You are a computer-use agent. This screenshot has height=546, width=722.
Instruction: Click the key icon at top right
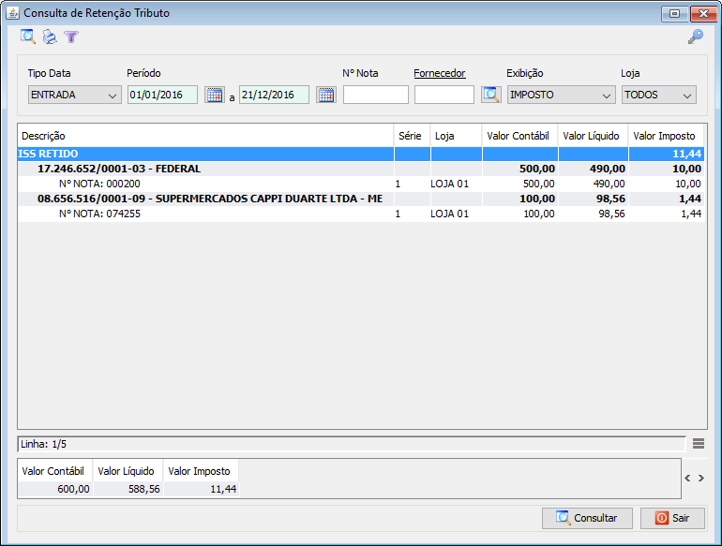pyautogui.click(x=695, y=37)
